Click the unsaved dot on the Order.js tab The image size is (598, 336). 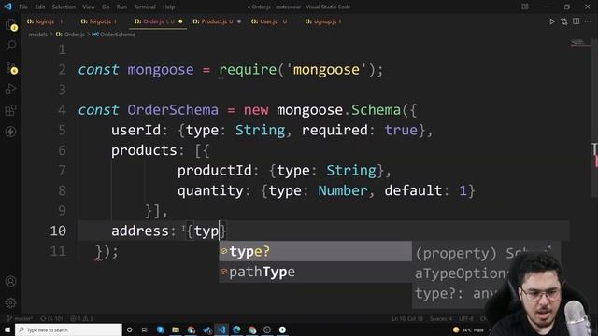pyautogui.click(x=180, y=21)
